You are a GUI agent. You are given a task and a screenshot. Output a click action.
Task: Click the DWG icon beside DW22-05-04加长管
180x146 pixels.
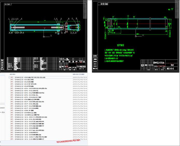coord(12,97)
